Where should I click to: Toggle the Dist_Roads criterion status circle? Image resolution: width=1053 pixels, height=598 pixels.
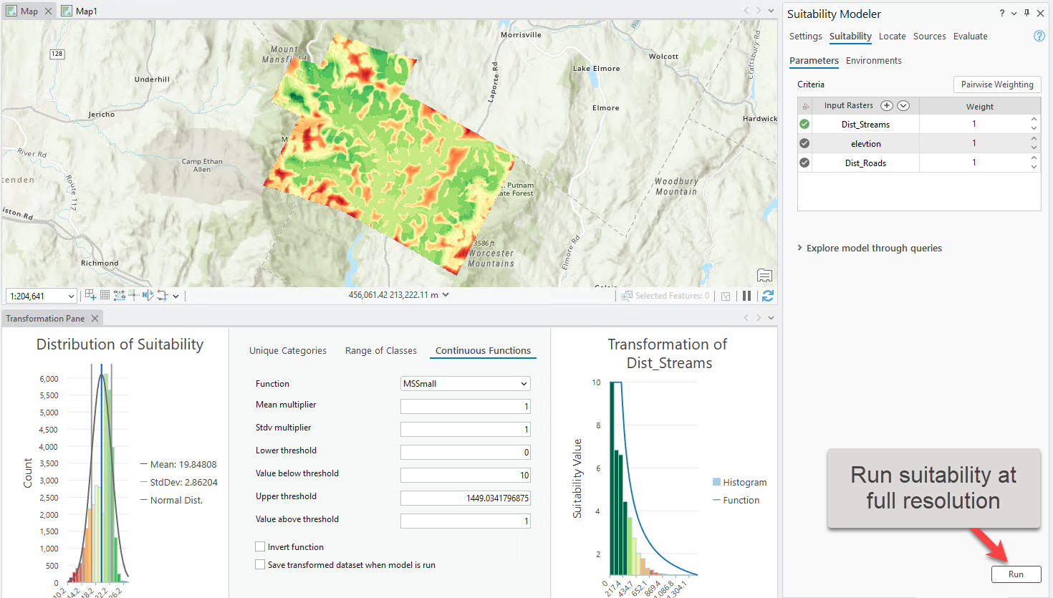(804, 163)
